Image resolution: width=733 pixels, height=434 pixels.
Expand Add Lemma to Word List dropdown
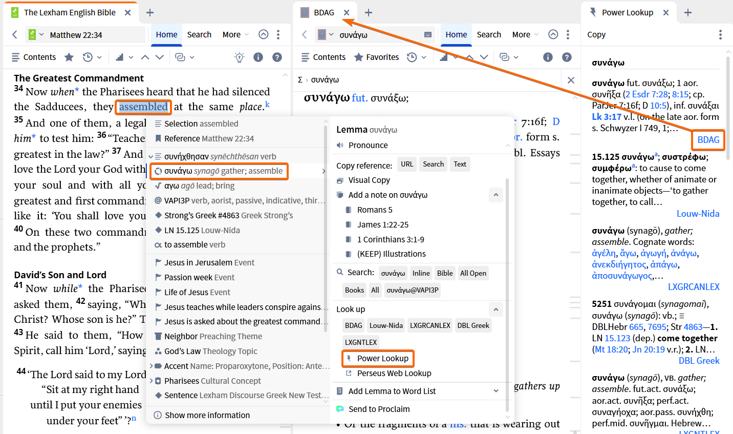click(495, 391)
